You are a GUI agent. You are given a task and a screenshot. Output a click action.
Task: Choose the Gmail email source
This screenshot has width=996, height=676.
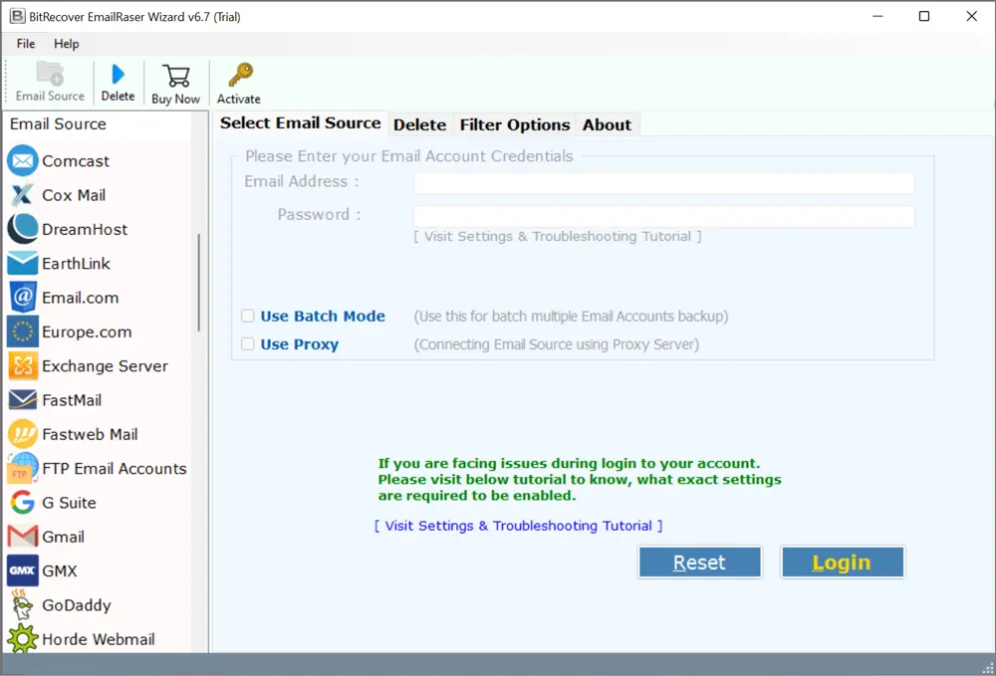(63, 537)
